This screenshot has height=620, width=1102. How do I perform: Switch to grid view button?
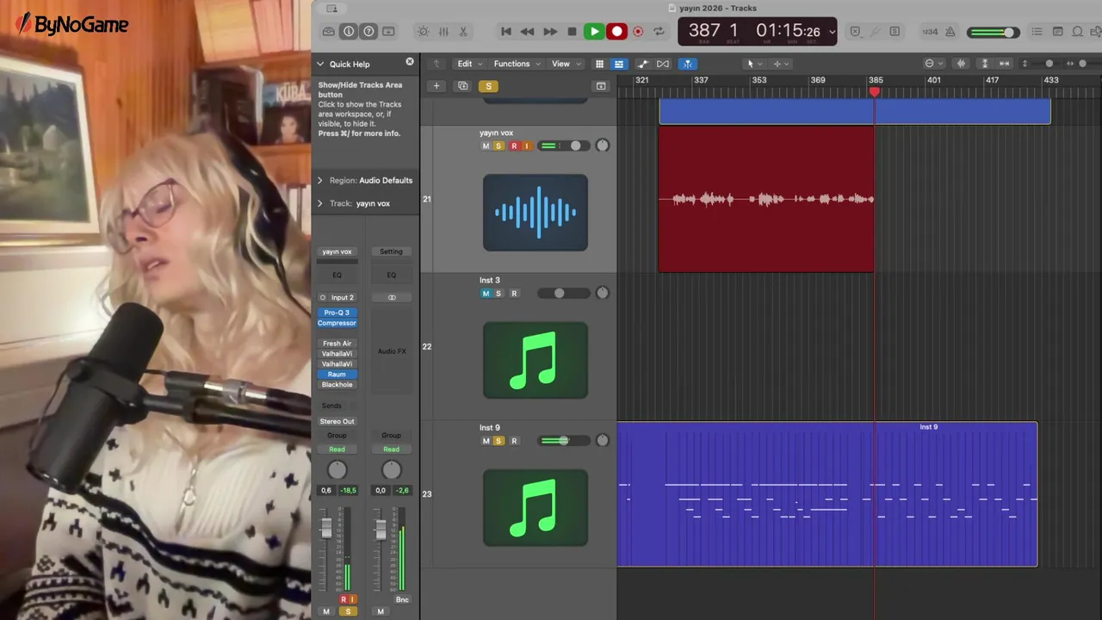click(599, 64)
